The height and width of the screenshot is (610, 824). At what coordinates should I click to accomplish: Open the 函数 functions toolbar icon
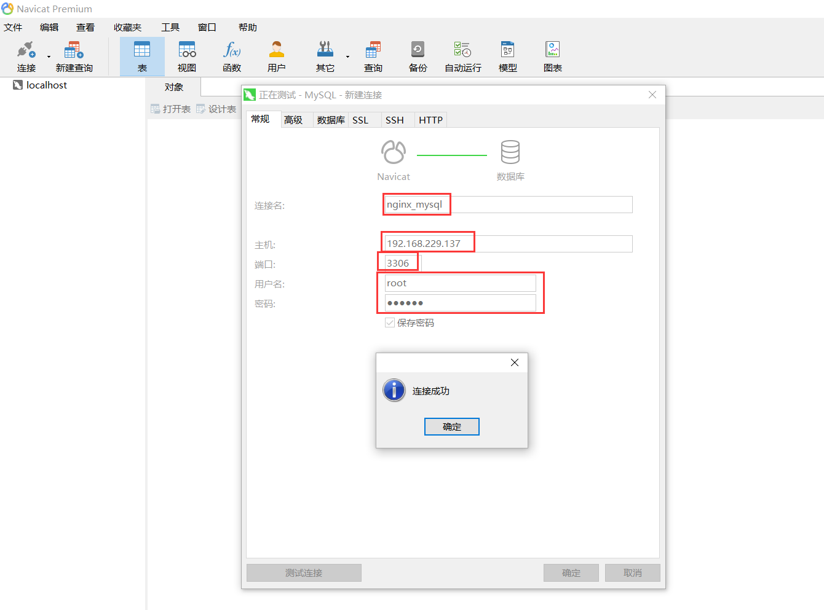[232, 56]
